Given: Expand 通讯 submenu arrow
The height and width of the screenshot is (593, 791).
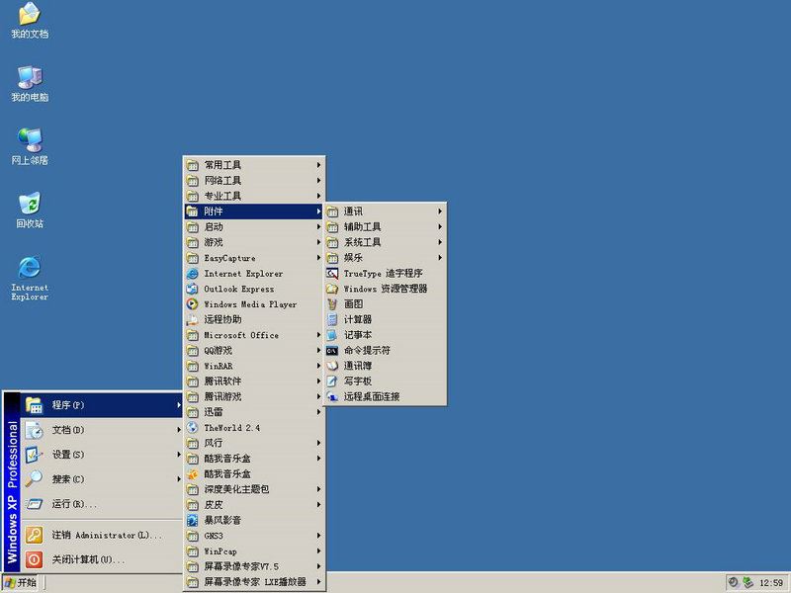Looking at the screenshot, I should pyautogui.click(x=440, y=212).
